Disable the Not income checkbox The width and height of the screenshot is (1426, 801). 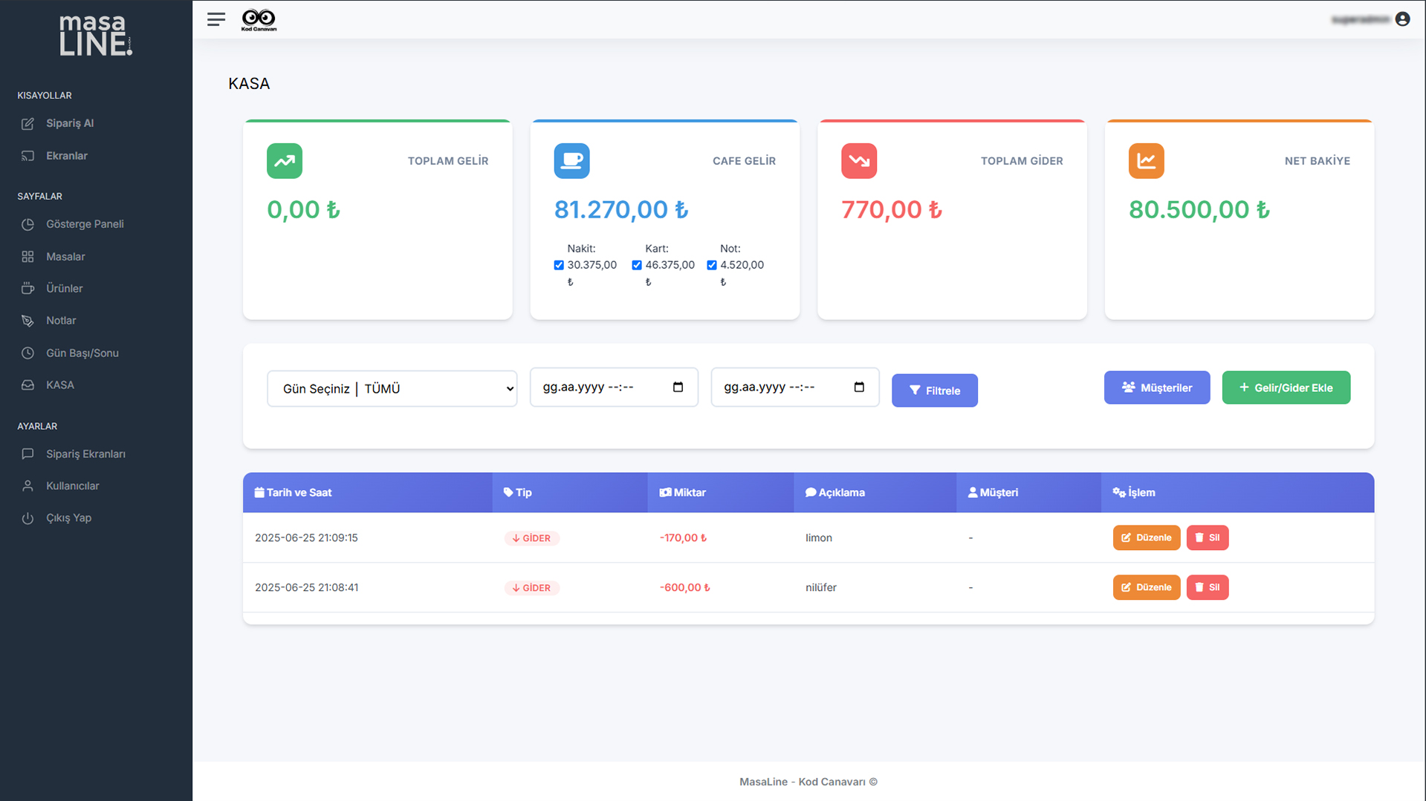pos(712,265)
